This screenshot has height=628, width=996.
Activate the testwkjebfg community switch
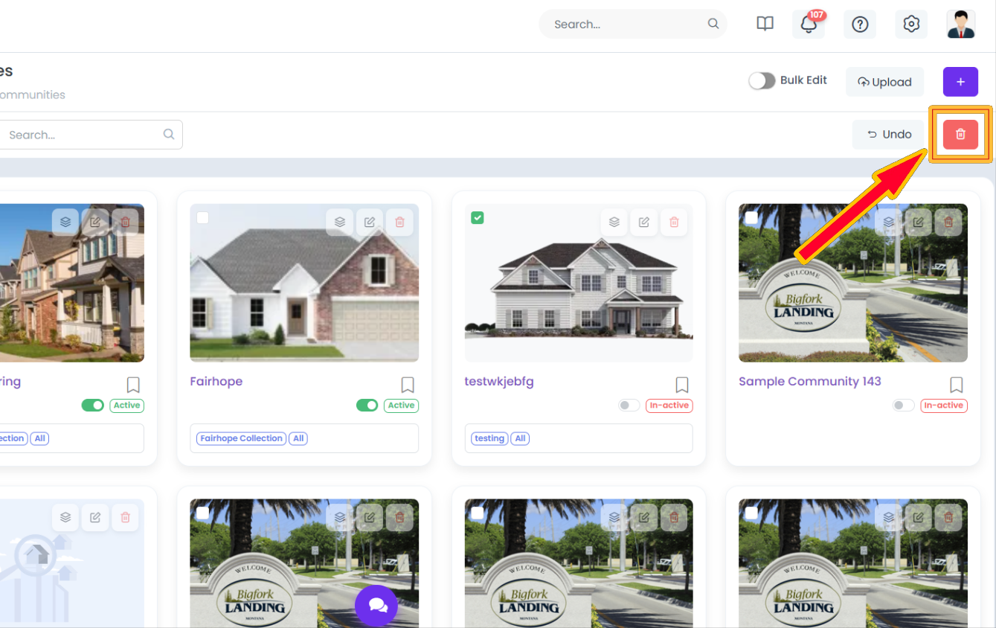click(629, 406)
